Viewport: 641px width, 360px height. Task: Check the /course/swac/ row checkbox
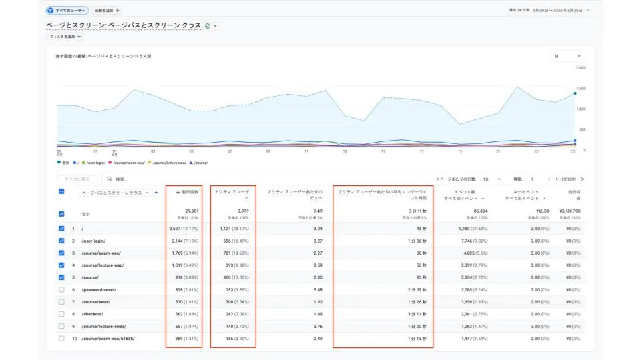tap(61, 302)
